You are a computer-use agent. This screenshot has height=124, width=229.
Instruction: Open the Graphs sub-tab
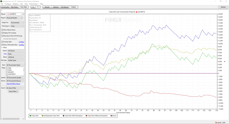click(x=74, y=7)
